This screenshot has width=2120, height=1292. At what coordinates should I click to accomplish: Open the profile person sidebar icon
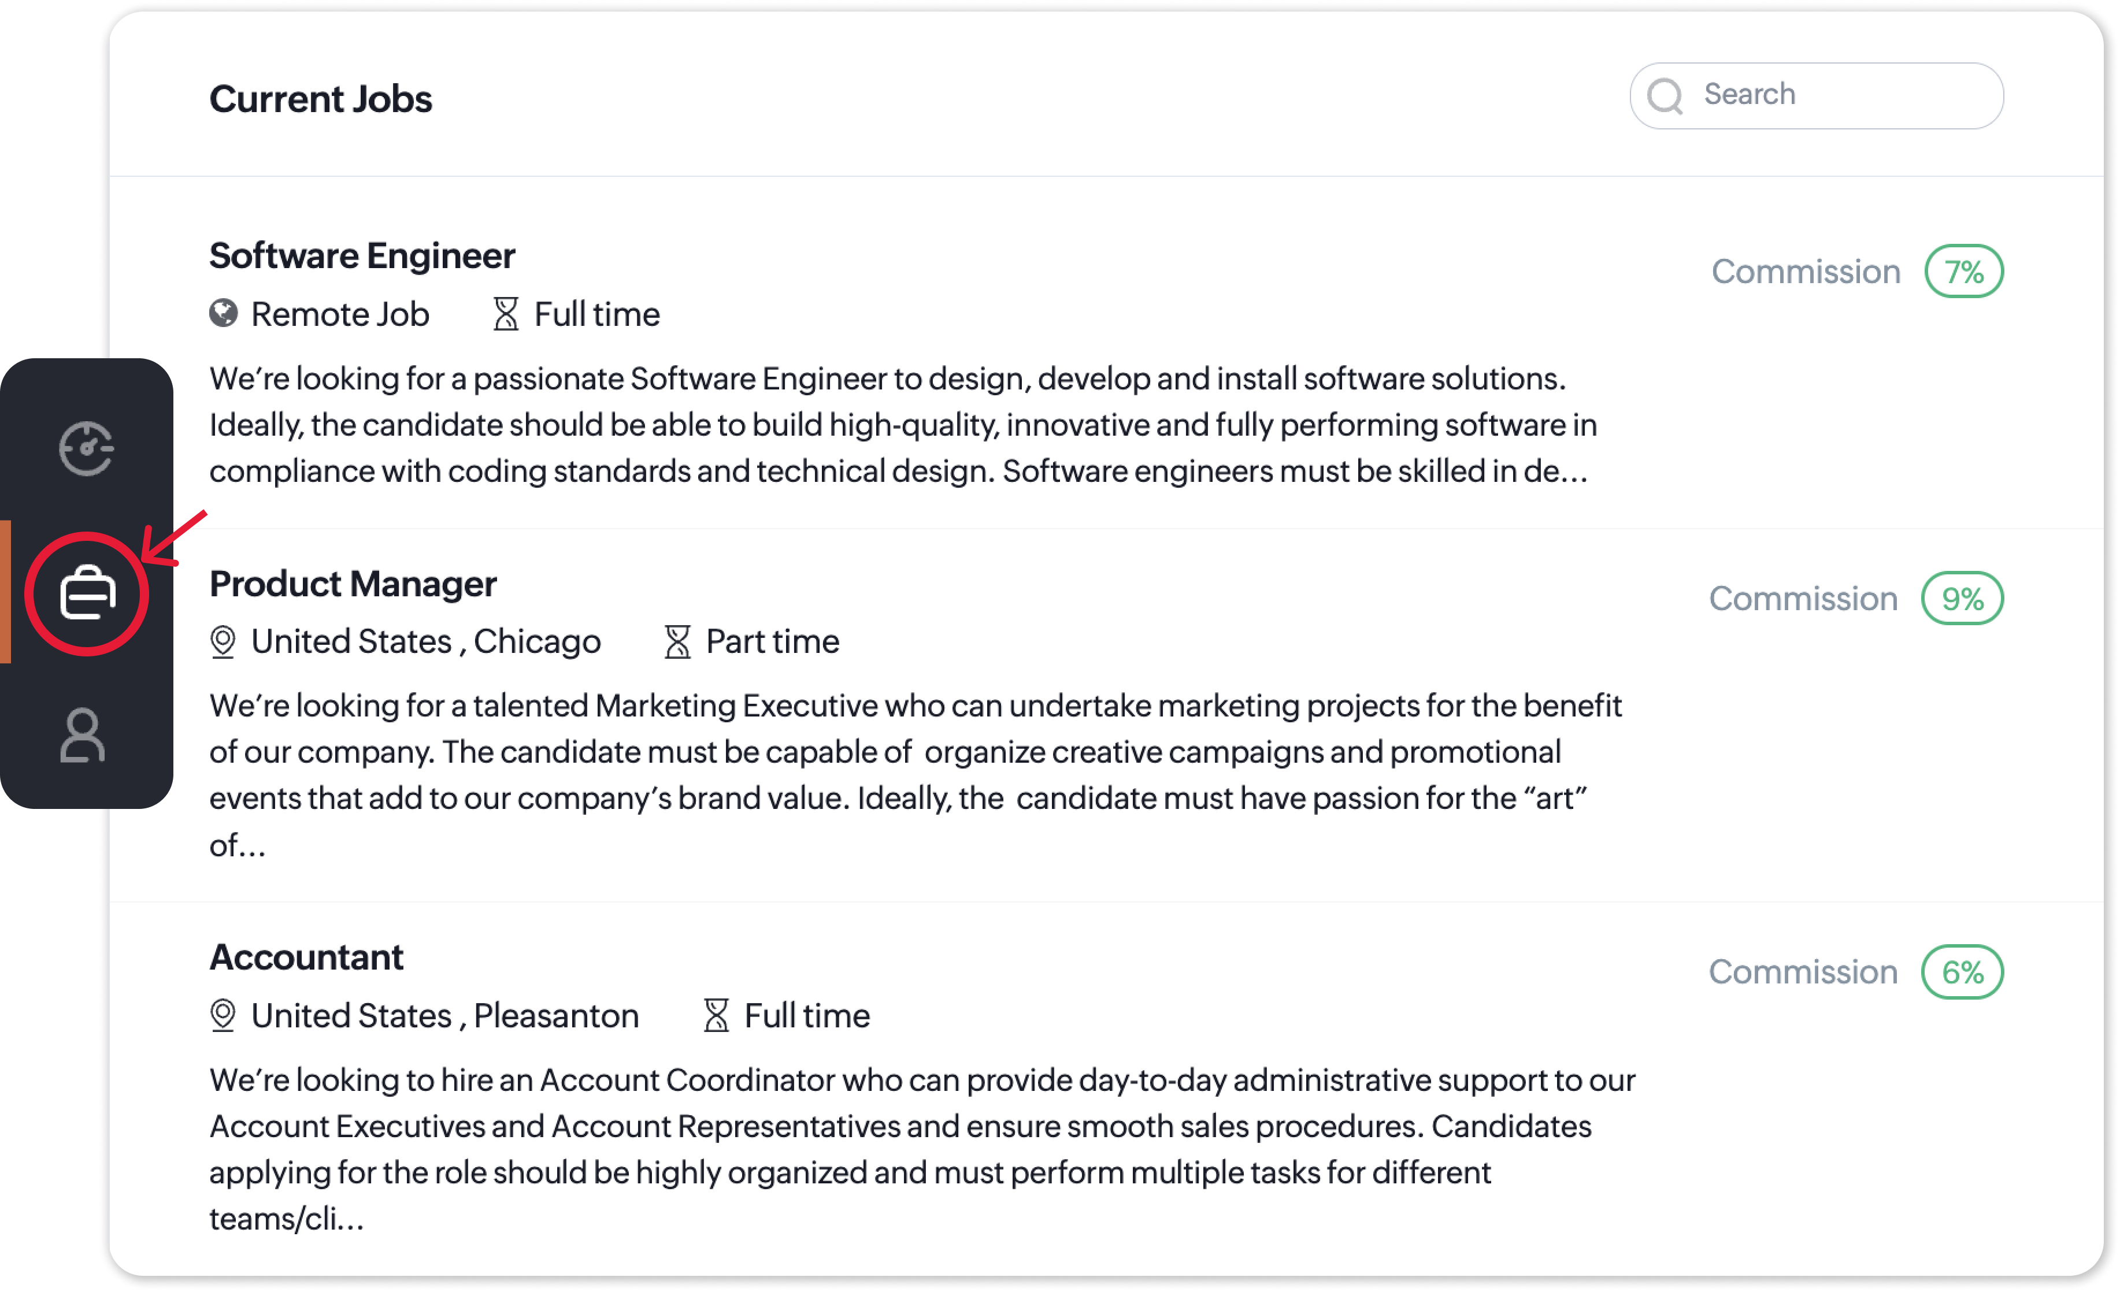tap(83, 736)
